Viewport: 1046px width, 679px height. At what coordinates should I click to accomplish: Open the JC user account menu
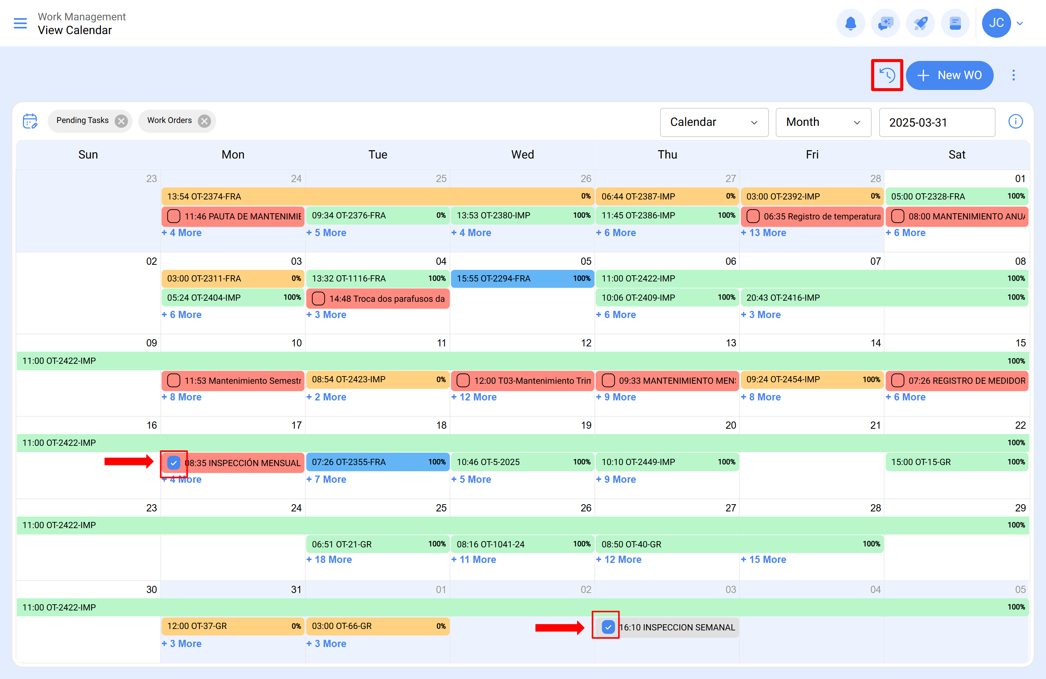(x=996, y=23)
